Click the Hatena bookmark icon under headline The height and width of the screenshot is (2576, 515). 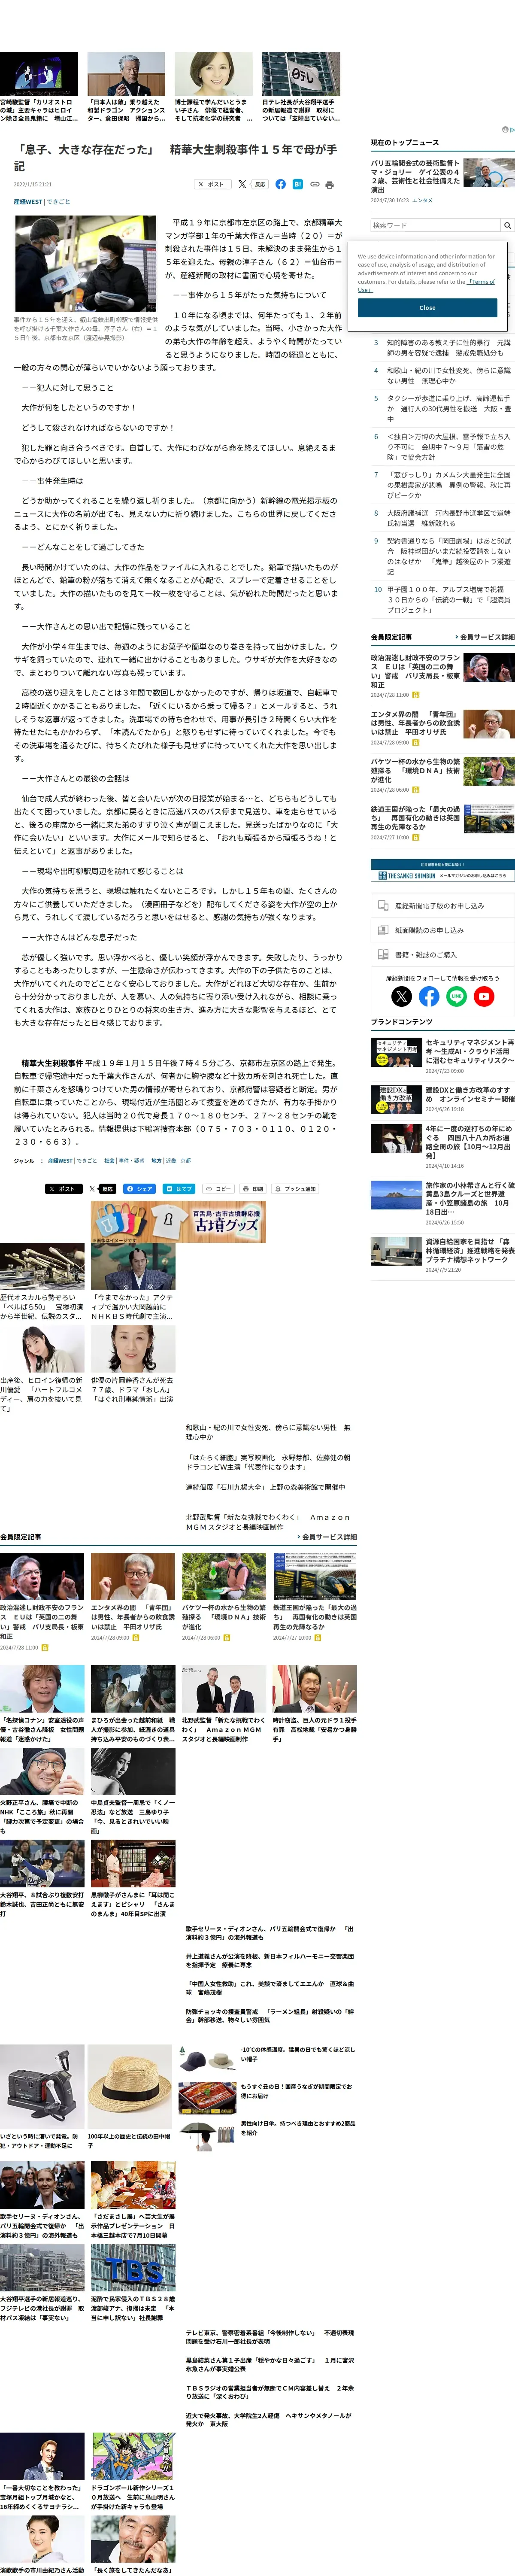[297, 184]
